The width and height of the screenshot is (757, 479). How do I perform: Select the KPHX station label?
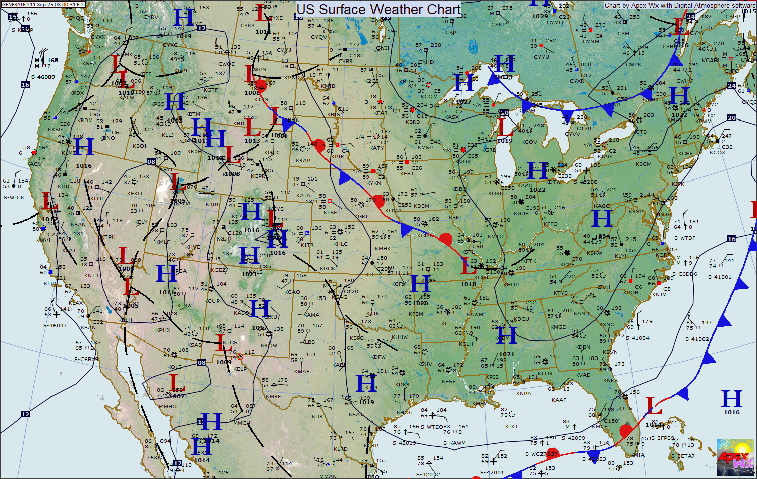(x=163, y=330)
